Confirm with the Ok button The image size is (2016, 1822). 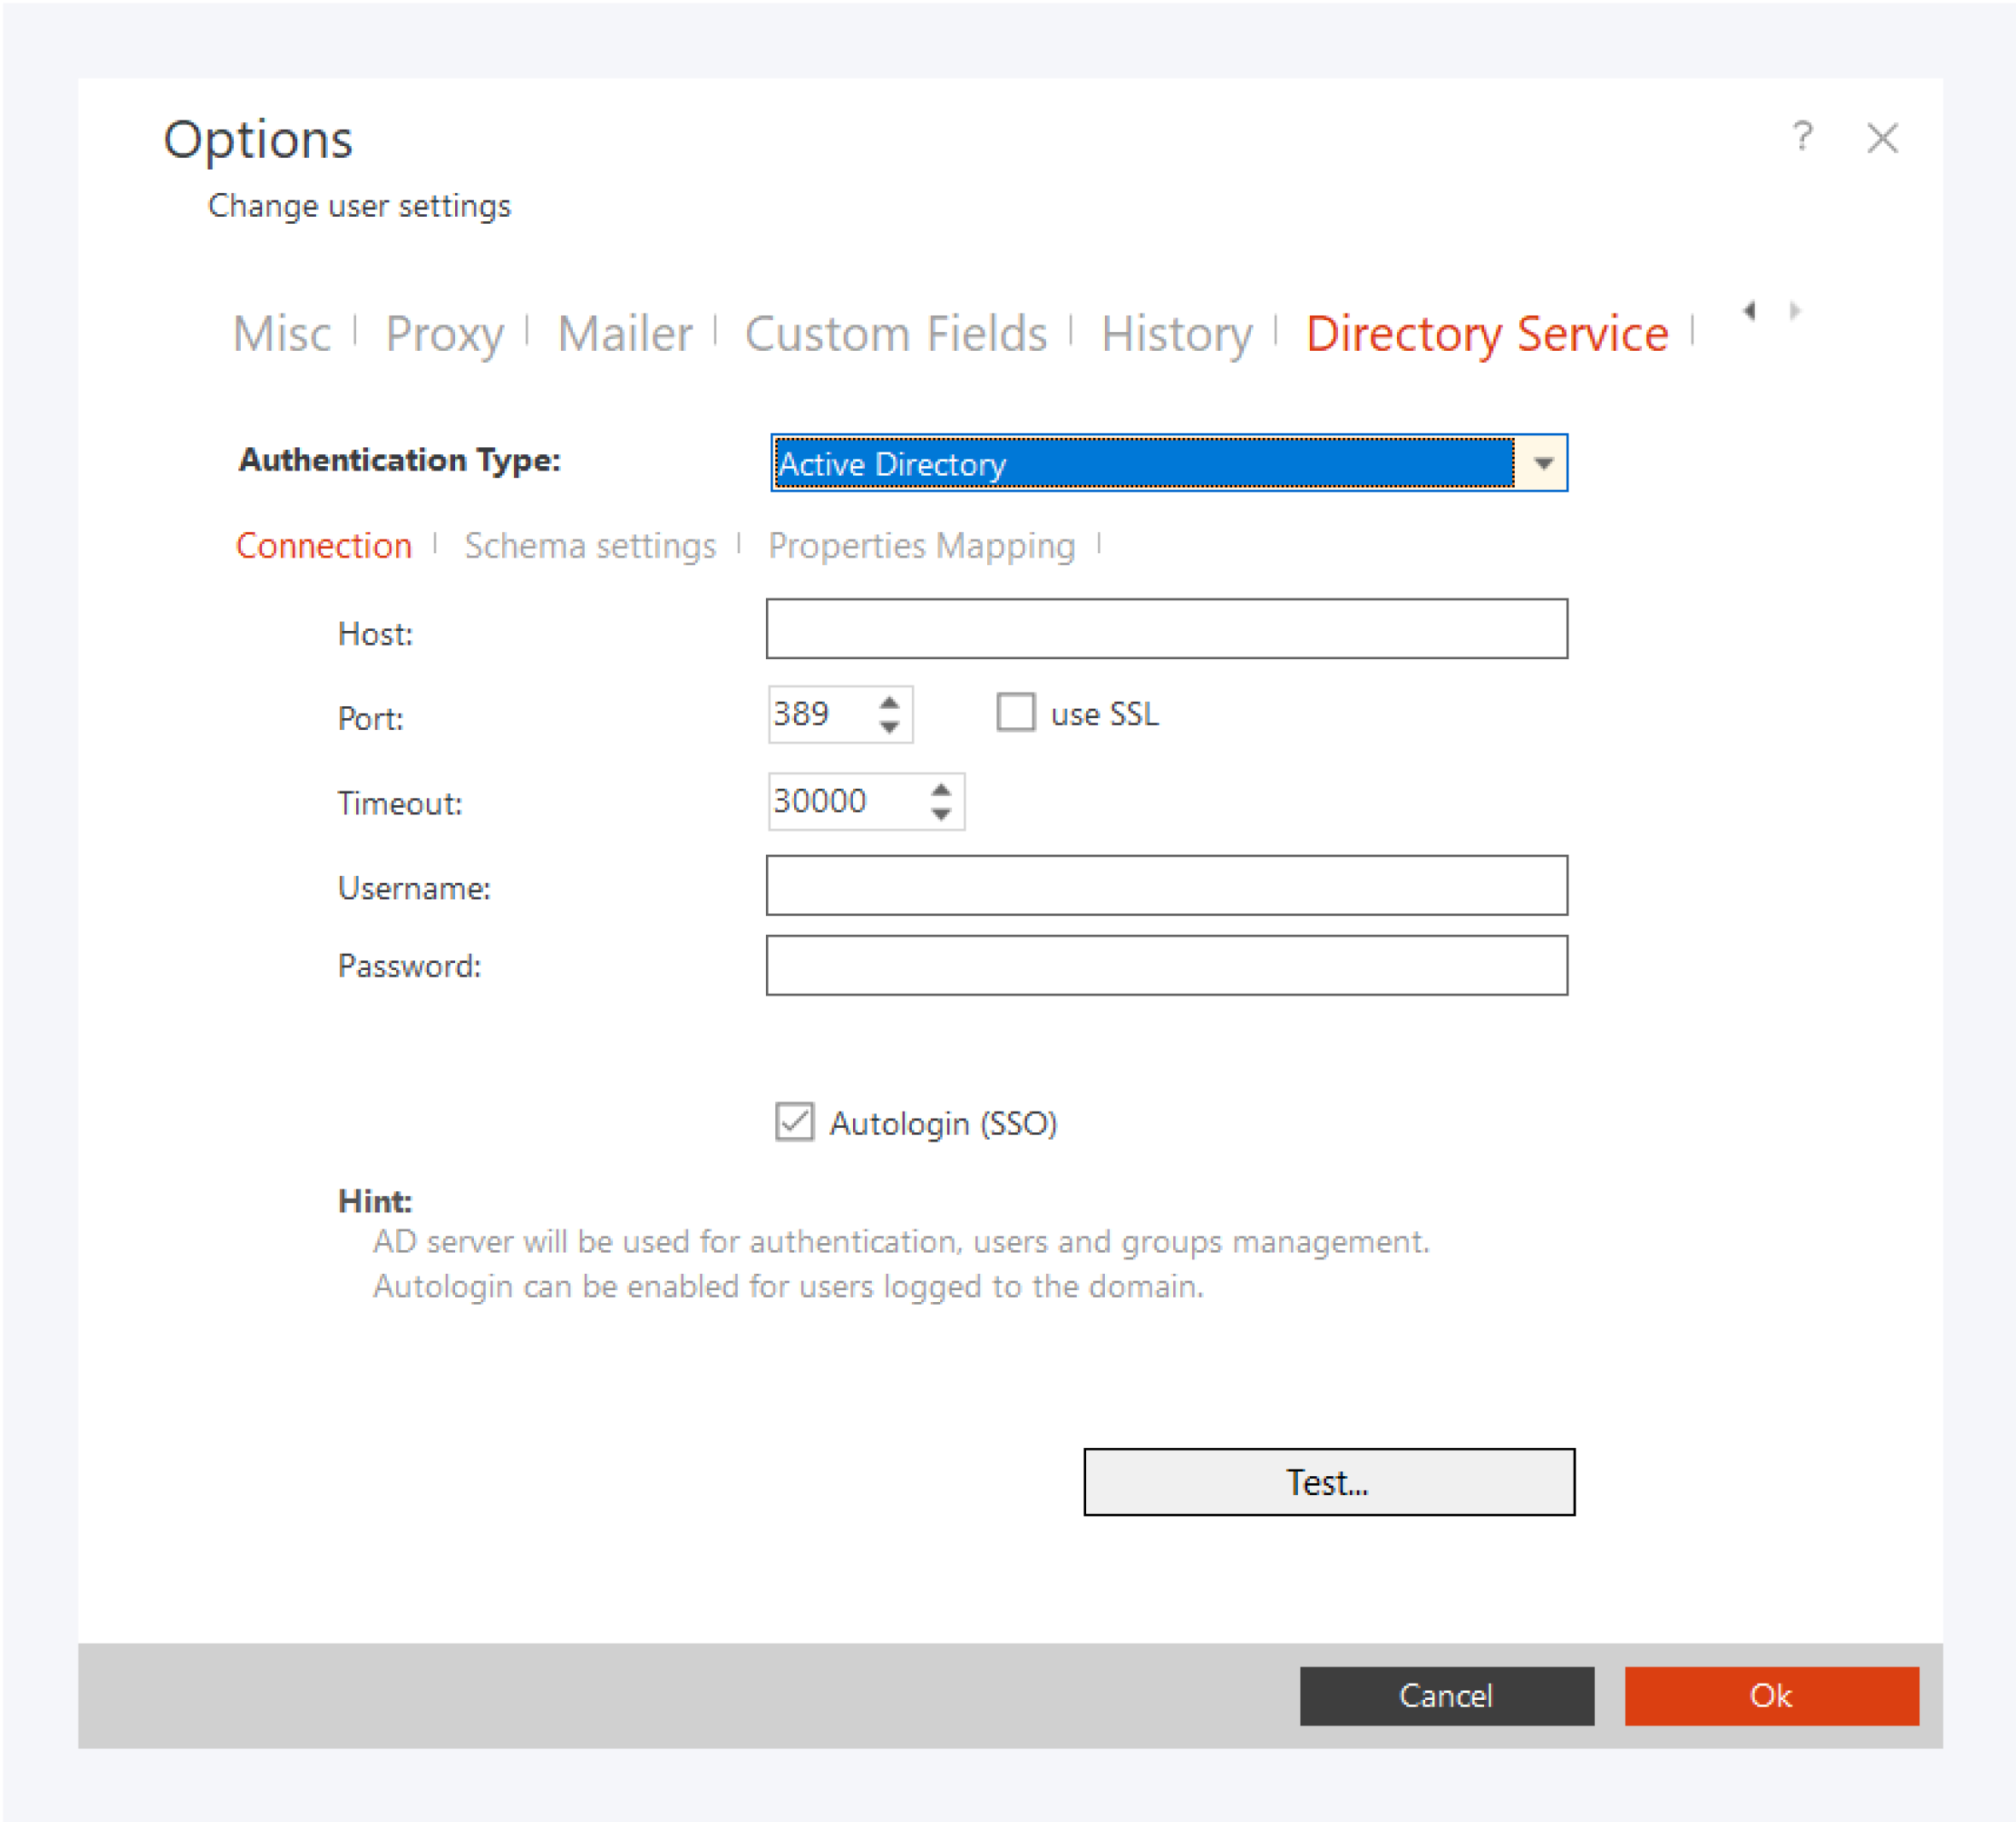coord(1771,1695)
